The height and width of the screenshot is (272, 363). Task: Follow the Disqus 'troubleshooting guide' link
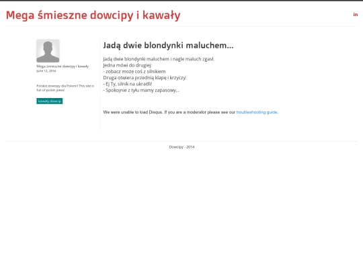coord(257,112)
